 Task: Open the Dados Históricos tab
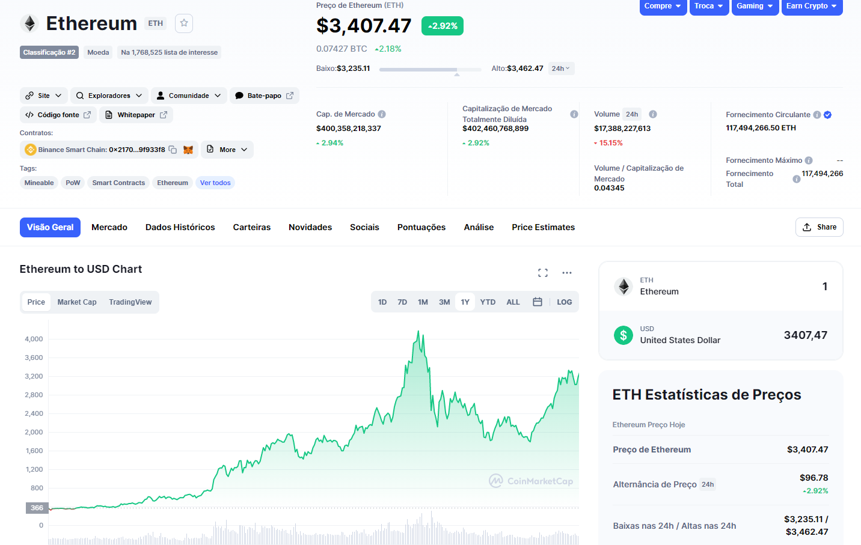pyautogui.click(x=180, y=227)
